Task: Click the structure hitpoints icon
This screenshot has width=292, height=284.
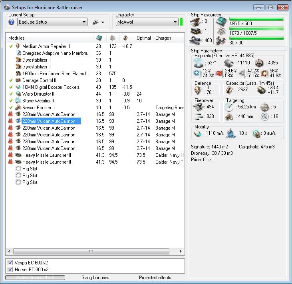Action: pos(259,63)
